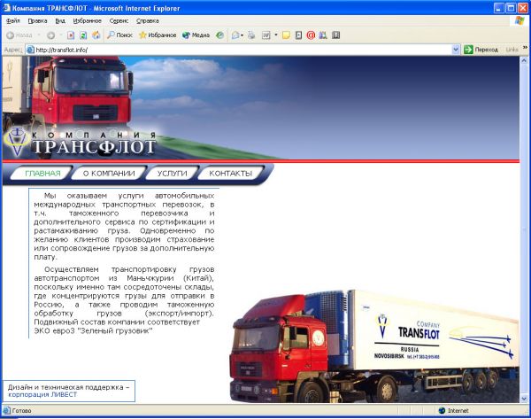Follow the корпорация ЛИВЕСТ link
The width and height of the screenshot is (531, 419).
point(42,394)
